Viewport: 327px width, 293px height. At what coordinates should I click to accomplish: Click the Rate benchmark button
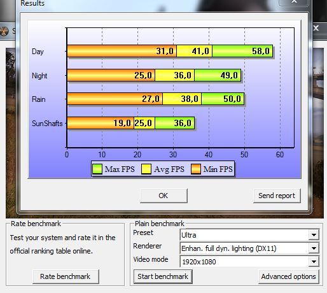[x=66, y=276]
